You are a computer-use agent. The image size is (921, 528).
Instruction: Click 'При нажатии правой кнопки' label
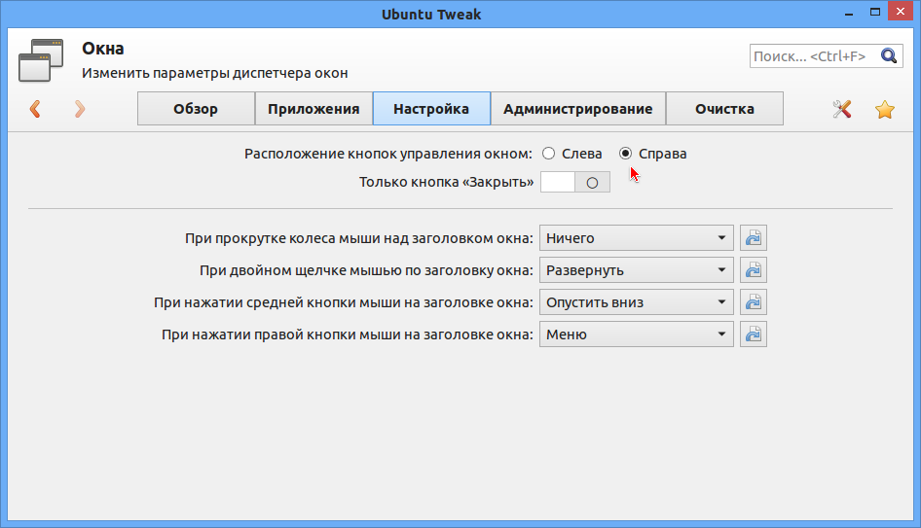348,334
